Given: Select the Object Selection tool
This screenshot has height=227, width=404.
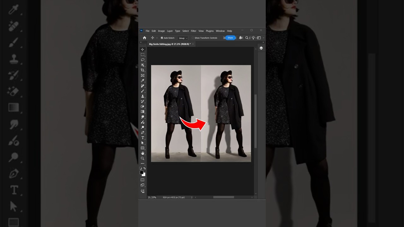Looking at the screenshot, I should [142, 65].
